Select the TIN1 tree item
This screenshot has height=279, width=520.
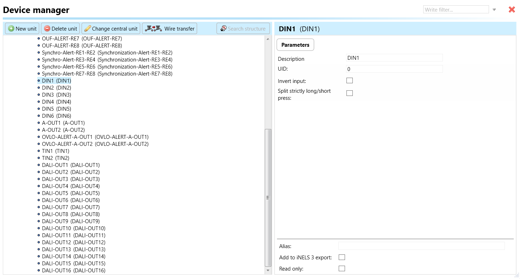(55, 151)
